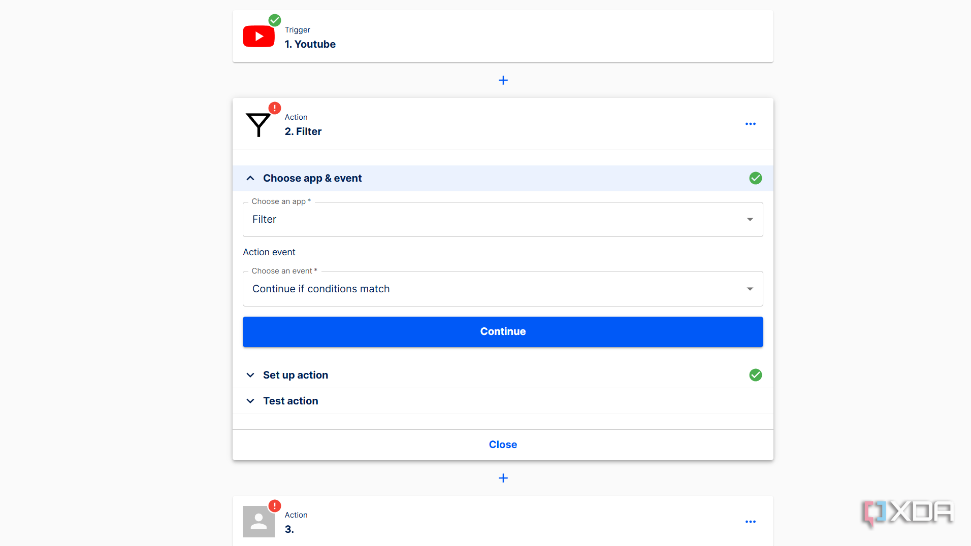Click the YouTube trigger icon
This screenshot has width=971, height=546.
tap(258, 37)
